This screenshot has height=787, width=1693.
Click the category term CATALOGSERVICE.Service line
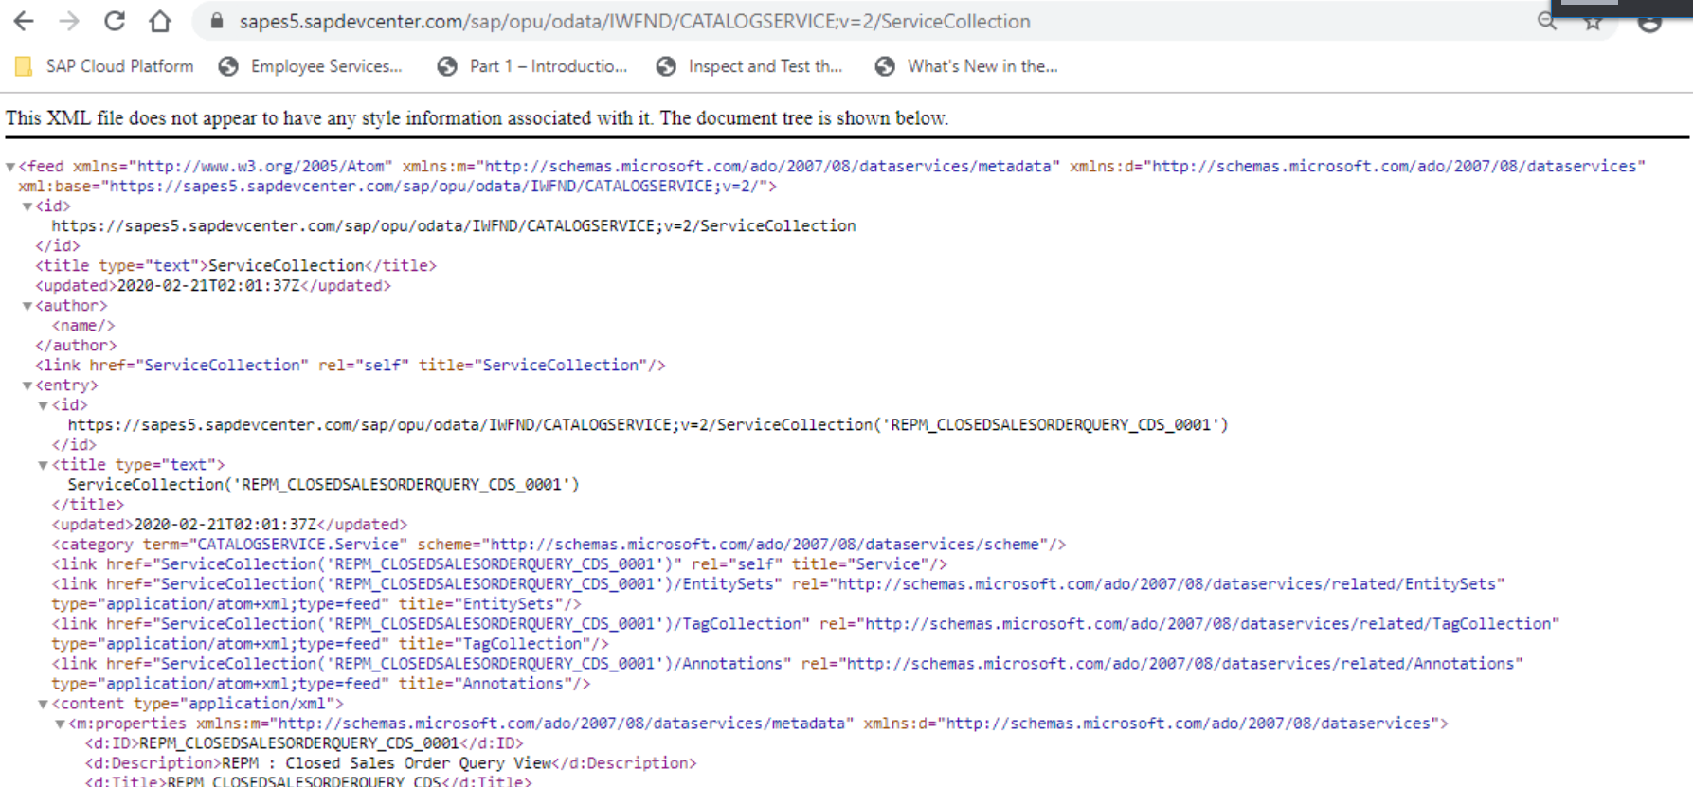click(559, 545)
